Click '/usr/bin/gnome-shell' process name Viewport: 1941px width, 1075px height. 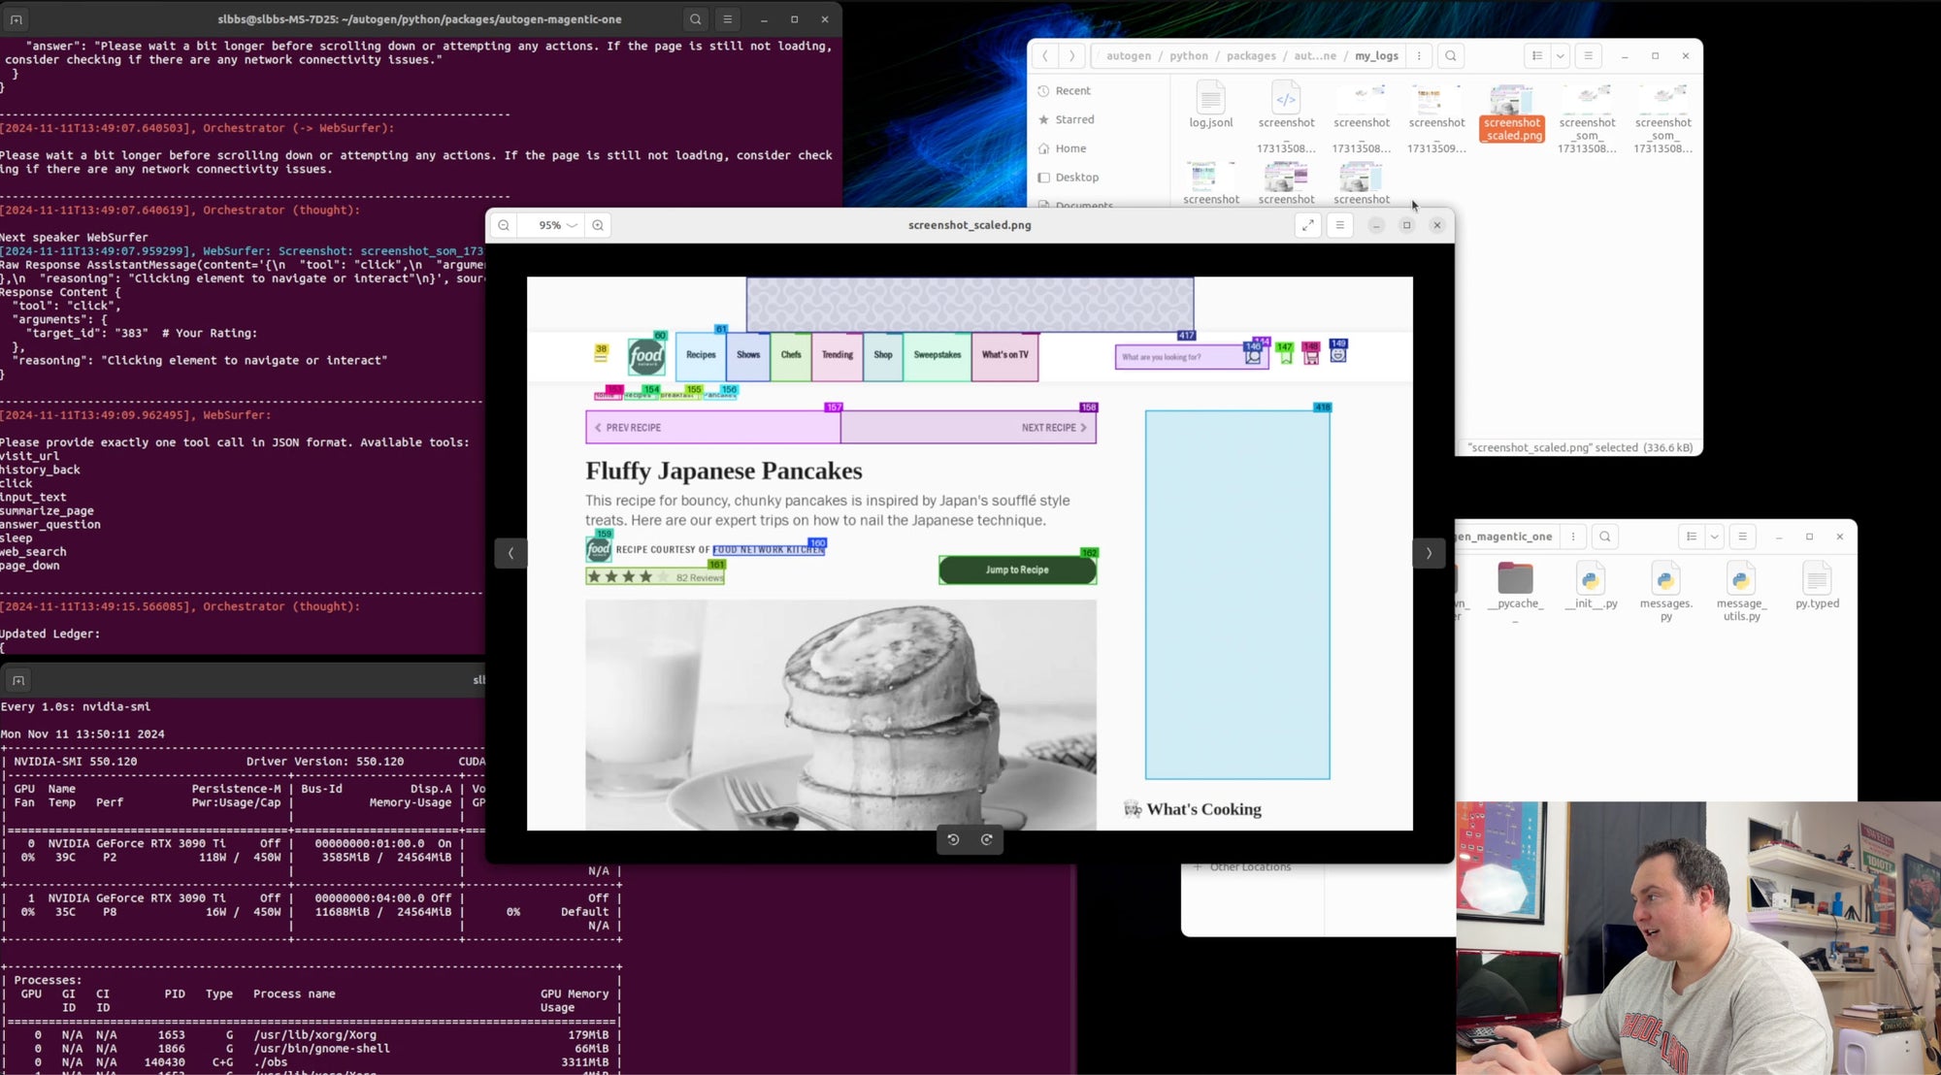click(x=321, y=1049)
